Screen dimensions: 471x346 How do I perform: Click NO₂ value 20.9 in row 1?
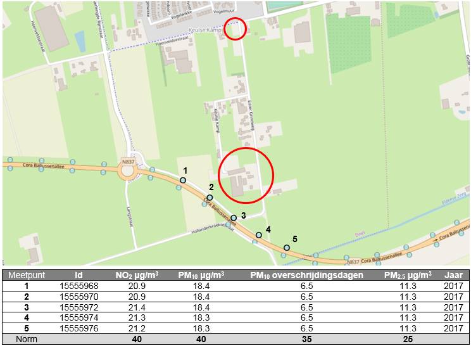(137, 286)
